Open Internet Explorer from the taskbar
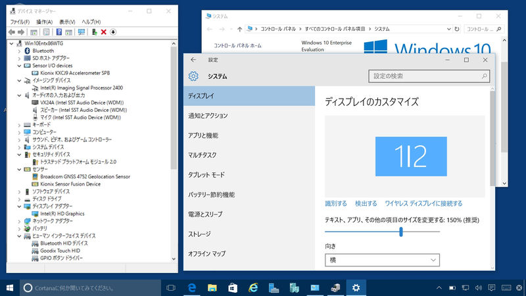The height and width of the screenshot is (296, 526). (x=253, y=287)
